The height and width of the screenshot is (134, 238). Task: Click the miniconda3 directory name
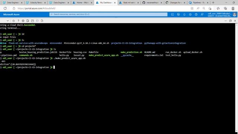56,43
